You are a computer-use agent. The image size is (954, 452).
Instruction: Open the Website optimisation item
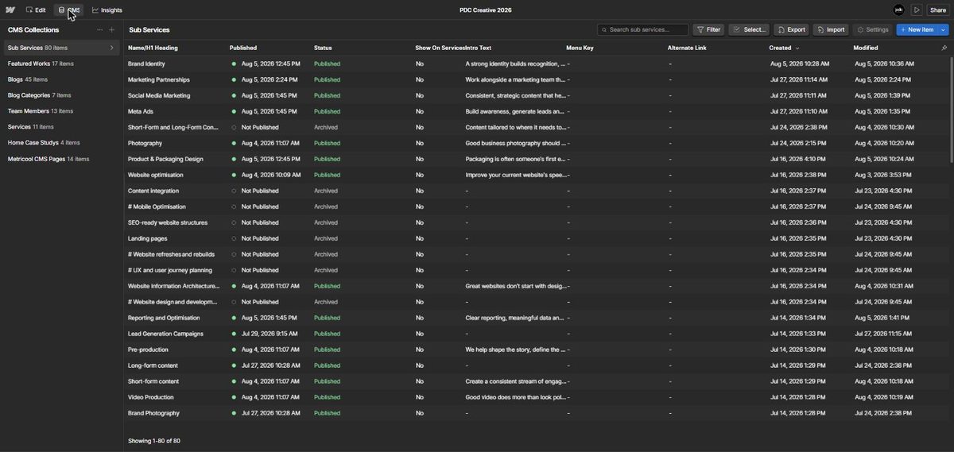point(156,175)
